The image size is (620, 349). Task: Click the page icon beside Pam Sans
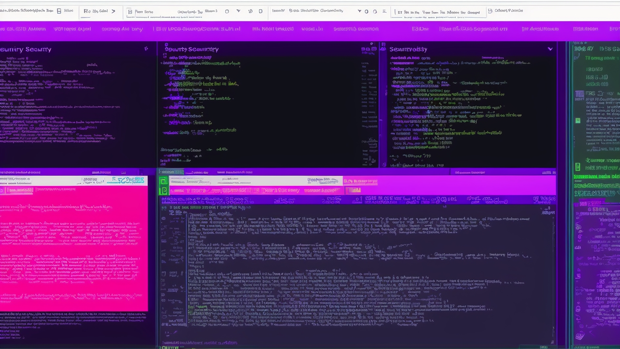[130, 12]
